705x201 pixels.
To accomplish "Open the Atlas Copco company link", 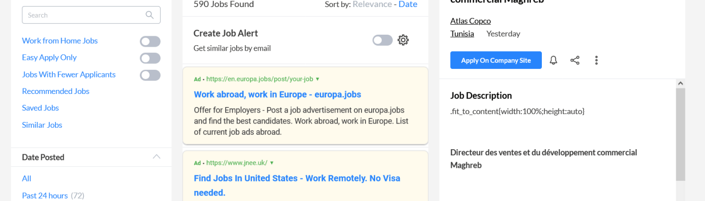I will click(470, 21).
